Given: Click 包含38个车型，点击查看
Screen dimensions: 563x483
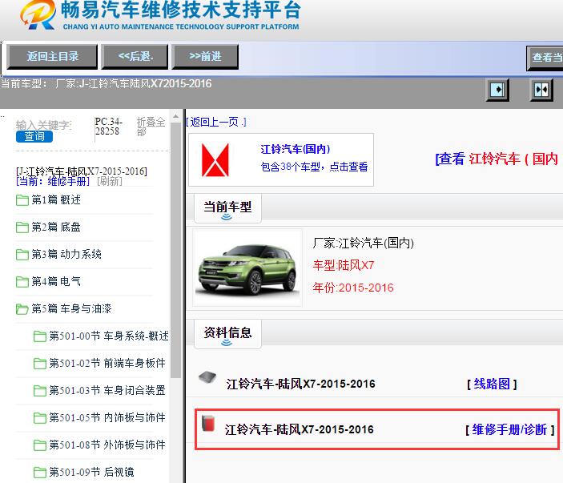Looking at the screenshot, I should [x=314, y=167].
